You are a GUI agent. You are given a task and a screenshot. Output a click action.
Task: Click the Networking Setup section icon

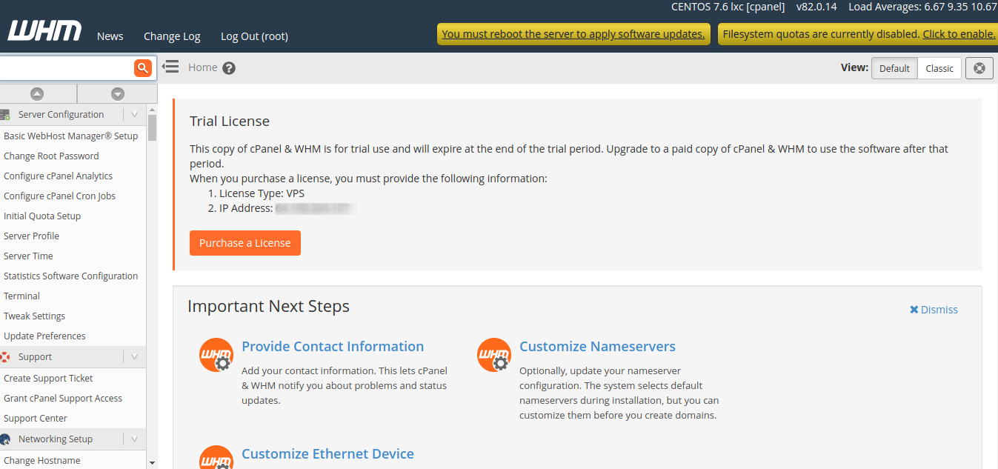5,439
